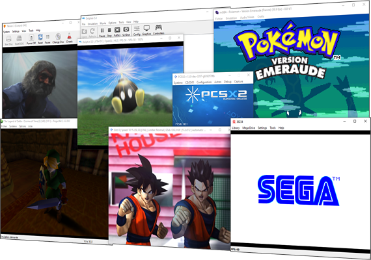Open the CD/DVD menu in PCSX2
This screenshot has width=371, height=260.
pos(189,83)
